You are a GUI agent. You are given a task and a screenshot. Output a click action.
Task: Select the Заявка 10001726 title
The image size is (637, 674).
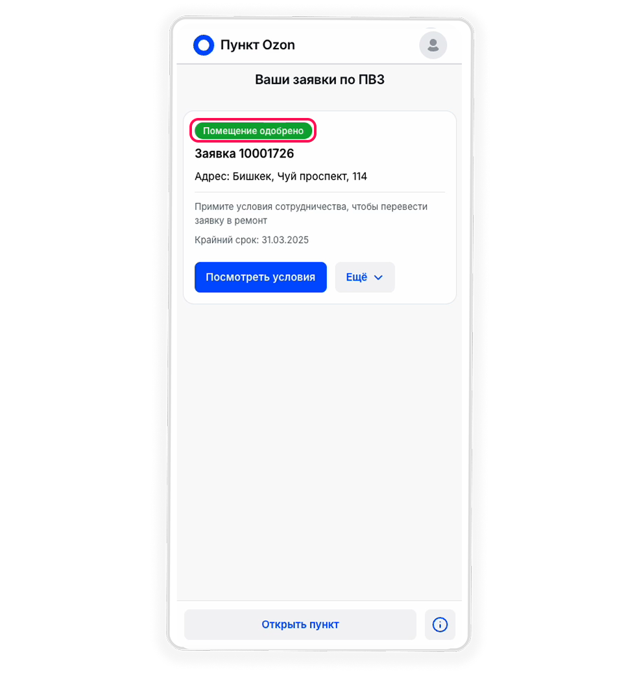point(245,154)
